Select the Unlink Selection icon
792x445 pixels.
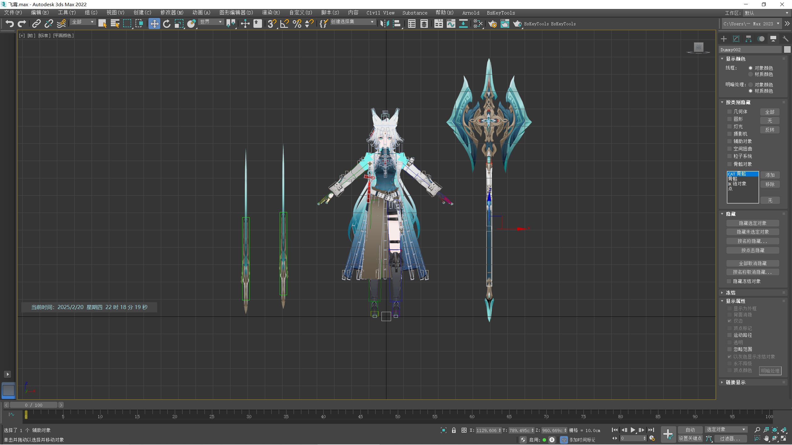click(x=49, y=24)
